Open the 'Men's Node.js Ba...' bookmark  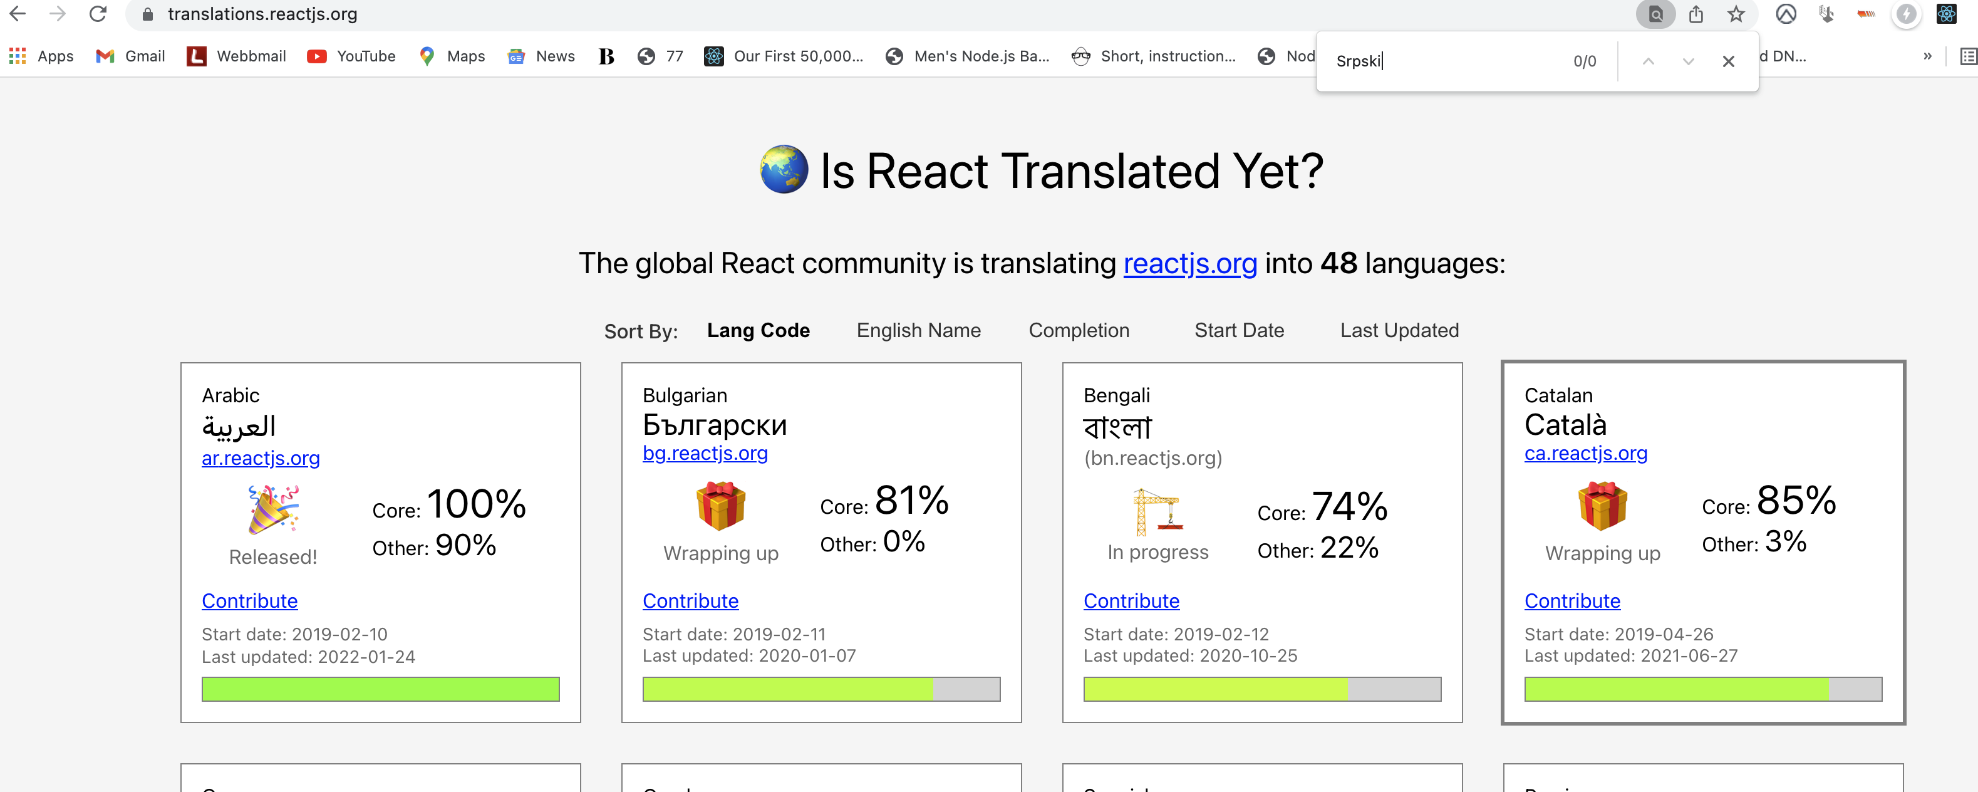pyautogui.click(x=968, y=56)
